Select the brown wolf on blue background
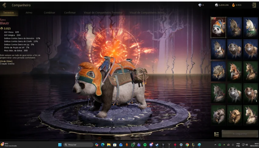 pyautogui.click(x=250, y=49)
